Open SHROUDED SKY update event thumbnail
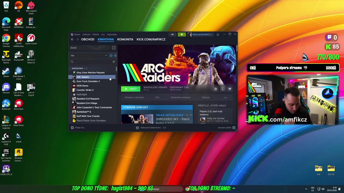This screenshot has height=193, width=344. click(x=137, y=119)
